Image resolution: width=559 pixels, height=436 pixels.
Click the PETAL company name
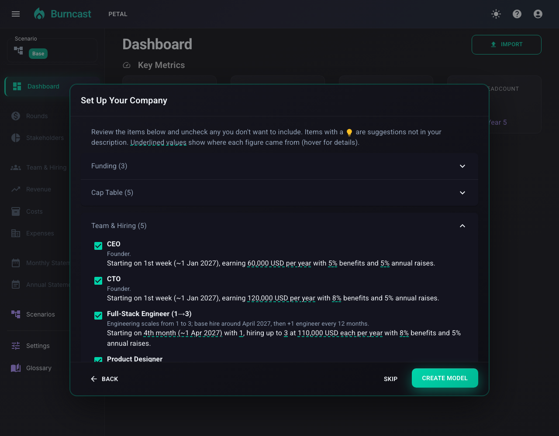tap(118, 14)
